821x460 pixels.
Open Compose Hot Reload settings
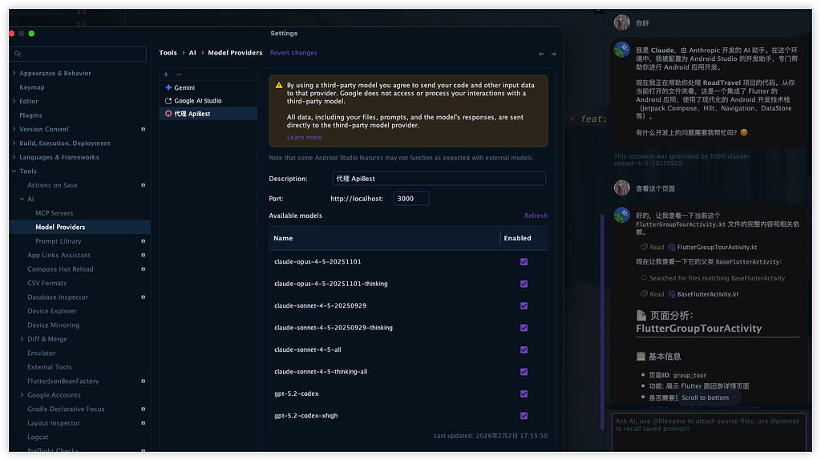coord(60,269)
